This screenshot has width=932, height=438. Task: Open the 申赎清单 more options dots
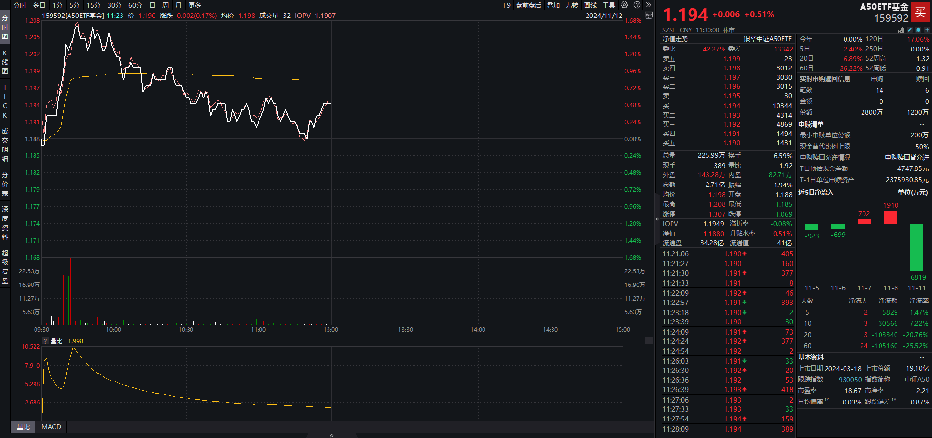(922, 125)
